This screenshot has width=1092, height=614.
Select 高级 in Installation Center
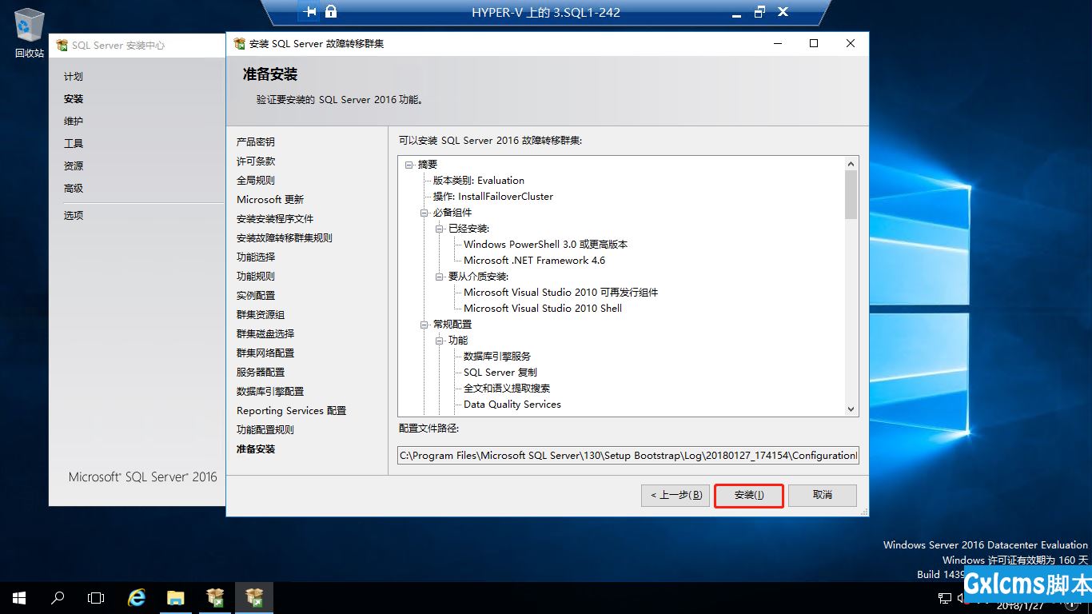(74, 189)
